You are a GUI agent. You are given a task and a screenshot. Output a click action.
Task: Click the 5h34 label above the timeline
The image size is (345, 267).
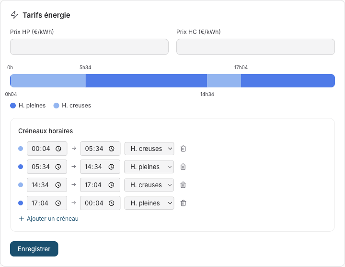(x=85, y=67)
